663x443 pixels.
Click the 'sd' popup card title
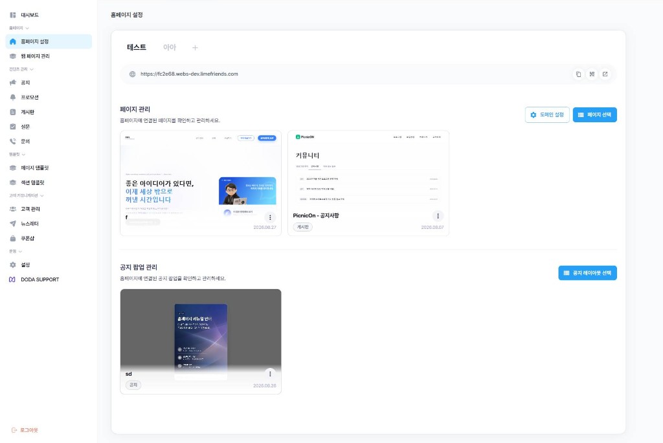(129, 374)
